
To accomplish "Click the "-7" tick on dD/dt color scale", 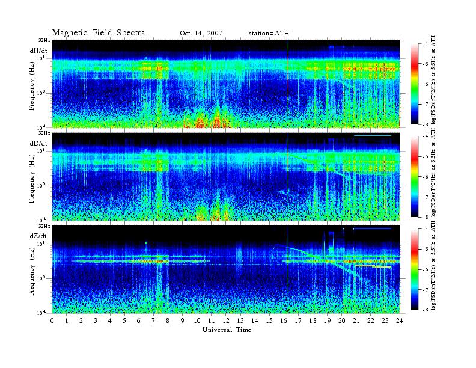I will click(x=426, y=197).
